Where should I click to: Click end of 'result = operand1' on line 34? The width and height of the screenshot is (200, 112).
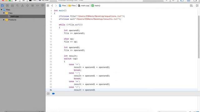pyautogui.click(x=95, y=90)
